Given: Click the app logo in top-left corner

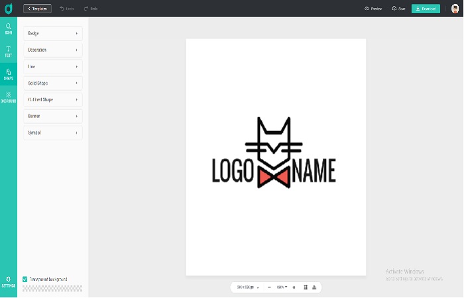Looking at the screenshot, I should tap(9, 9).
